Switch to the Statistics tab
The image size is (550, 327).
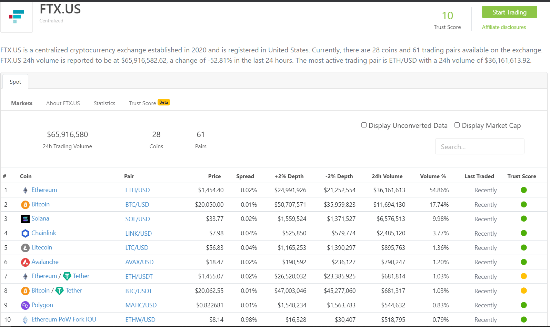click(104, 103)
